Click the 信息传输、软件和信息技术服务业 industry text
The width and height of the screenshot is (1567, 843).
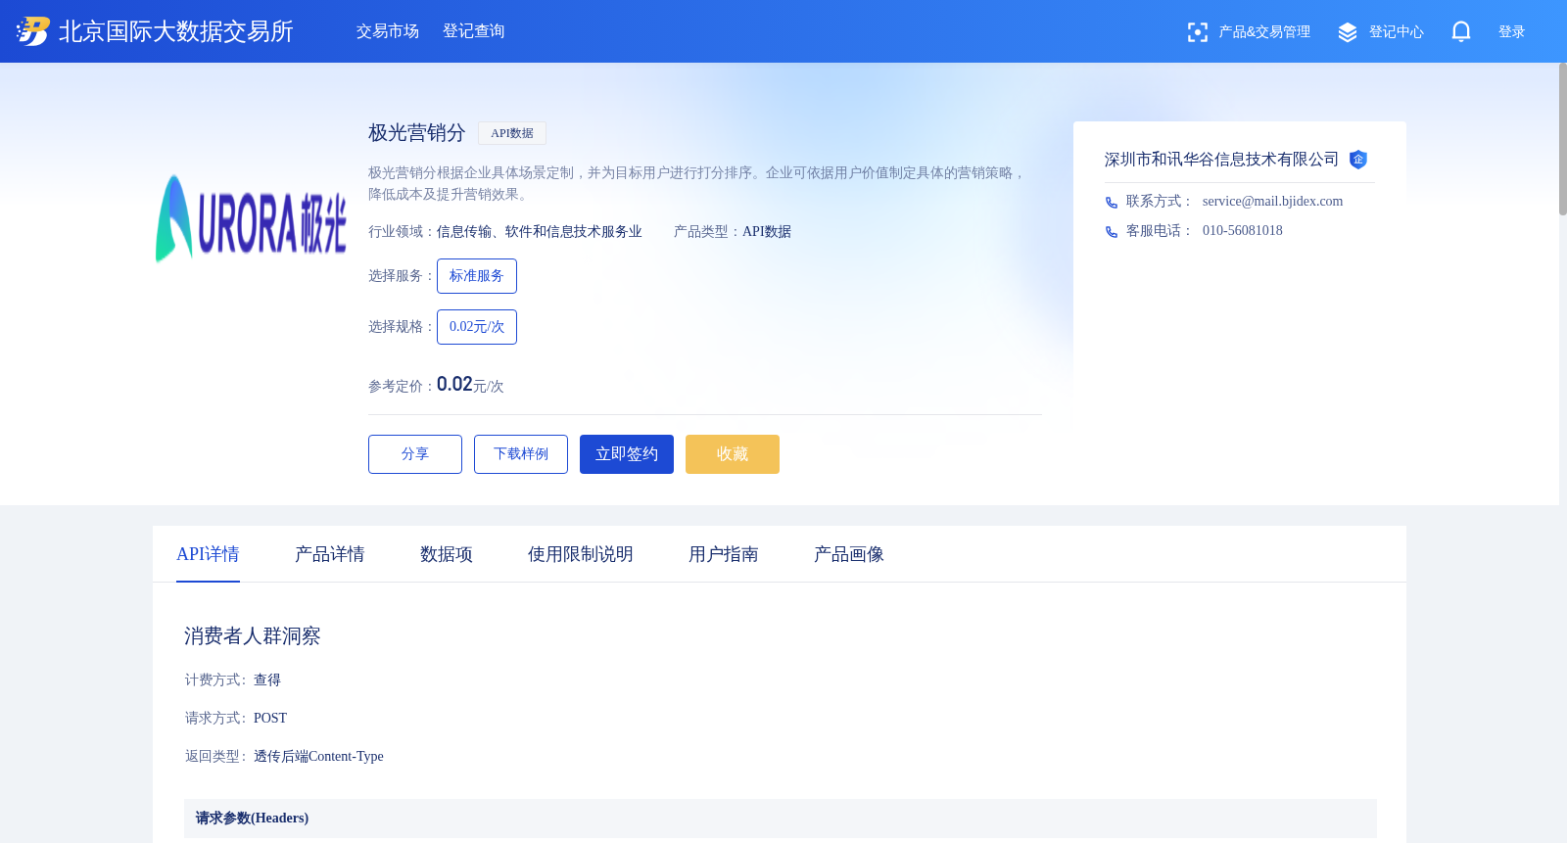pyautogui.click(x=540, y=232)
